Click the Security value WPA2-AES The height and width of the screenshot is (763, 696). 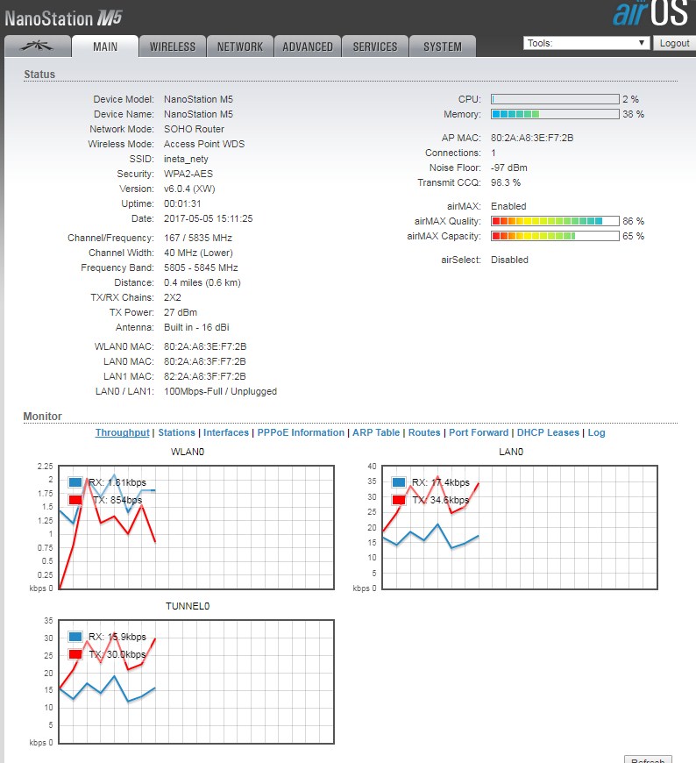(188, 174)
